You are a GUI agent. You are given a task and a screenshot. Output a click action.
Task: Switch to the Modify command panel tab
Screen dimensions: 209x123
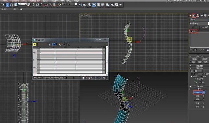point(194,16)
